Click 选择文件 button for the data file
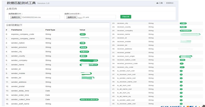This screenshot has height=107, width=205. 16,17
